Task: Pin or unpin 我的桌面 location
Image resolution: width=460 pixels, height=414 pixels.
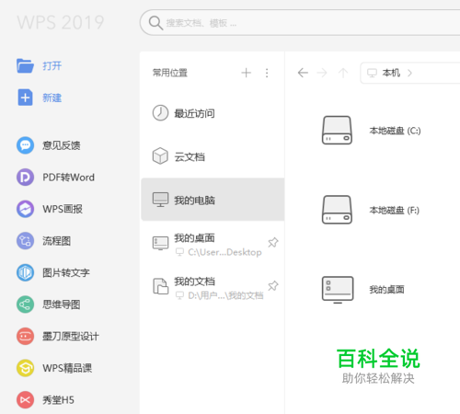Action: (273, 242)
